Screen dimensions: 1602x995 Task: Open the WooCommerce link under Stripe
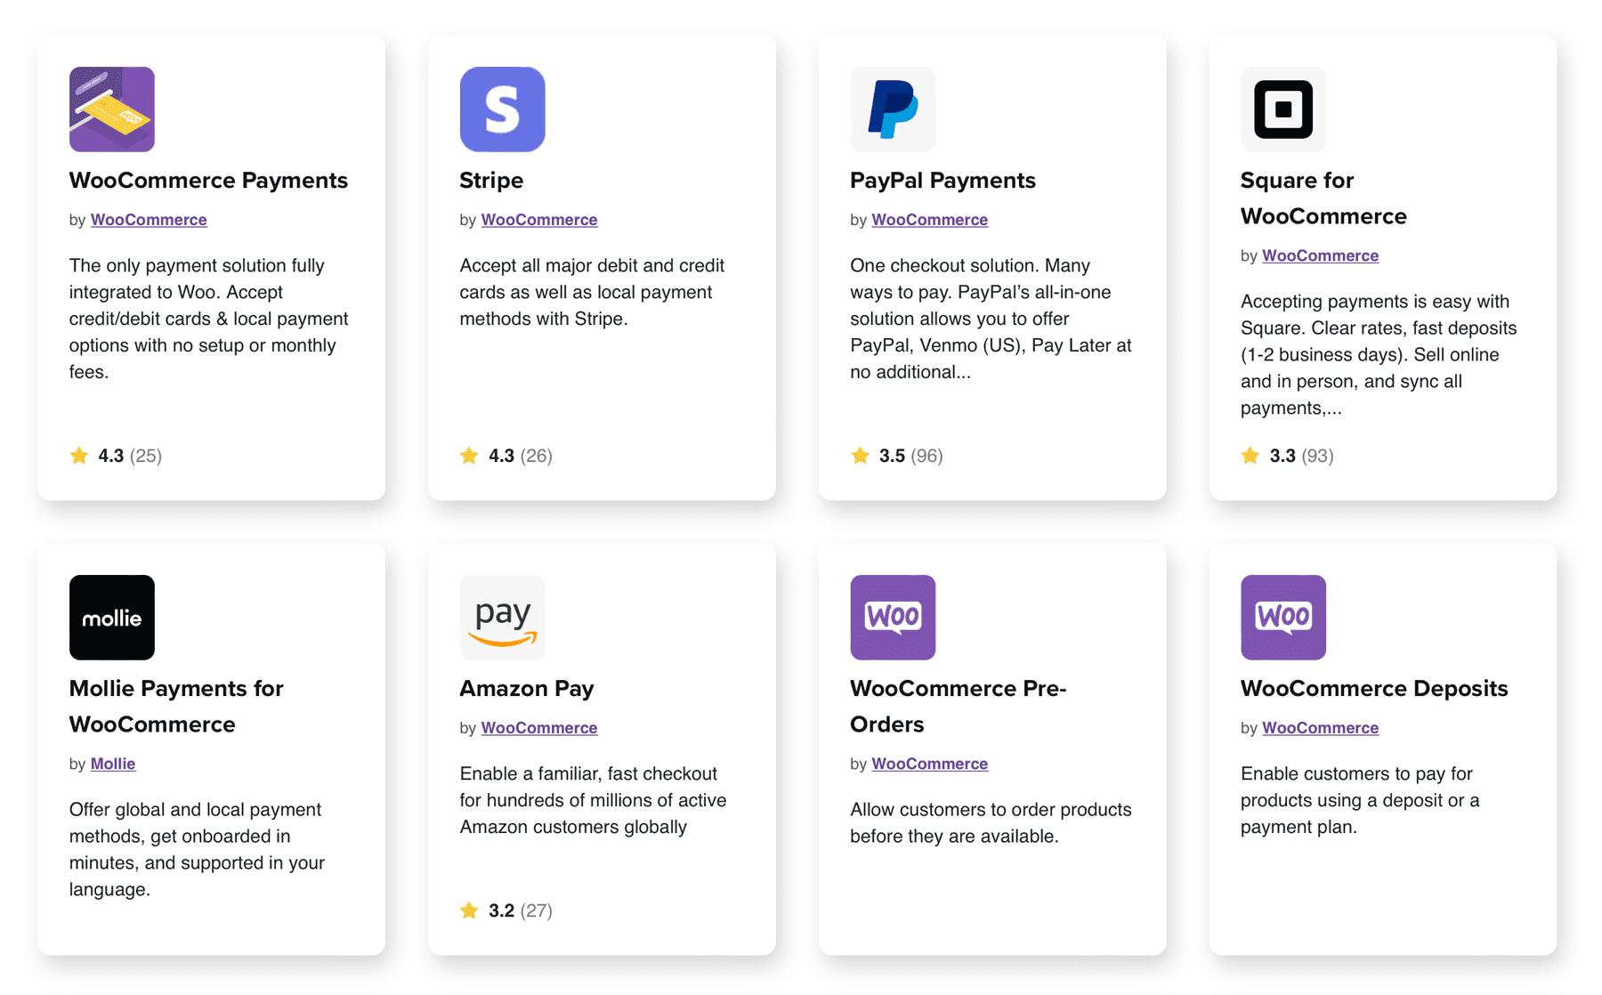pyautogui.click(x=539, y=219)
